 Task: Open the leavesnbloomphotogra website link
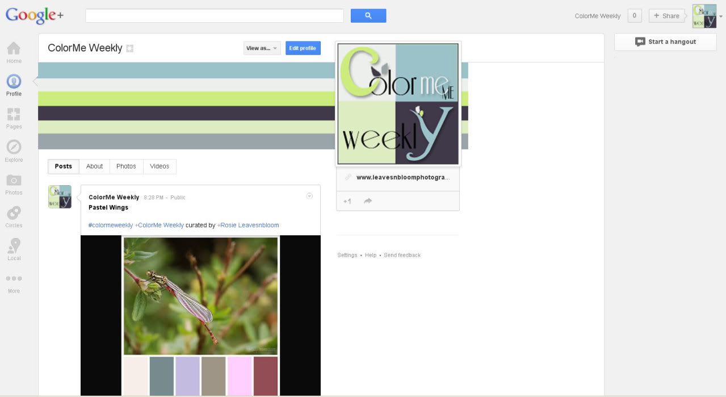pyautogui.click(x=402, y=177)
